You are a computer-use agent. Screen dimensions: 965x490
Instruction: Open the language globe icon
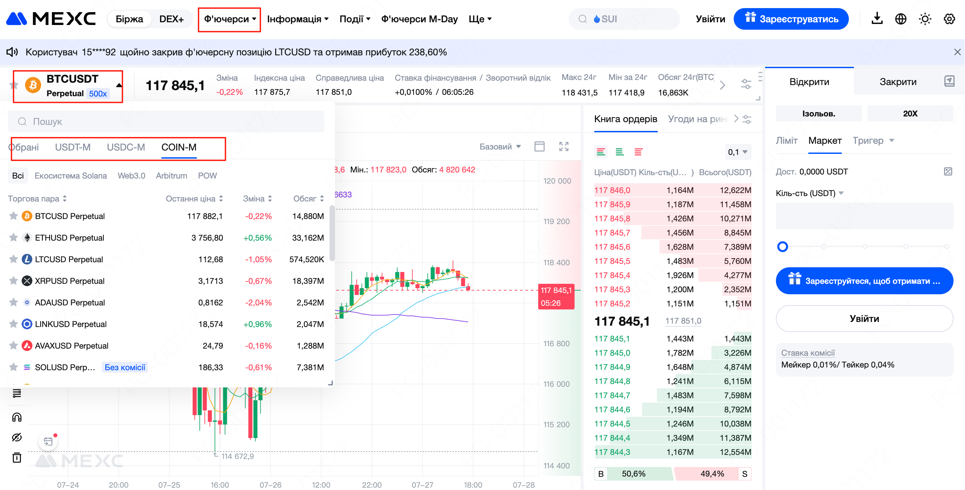(901, 19)
